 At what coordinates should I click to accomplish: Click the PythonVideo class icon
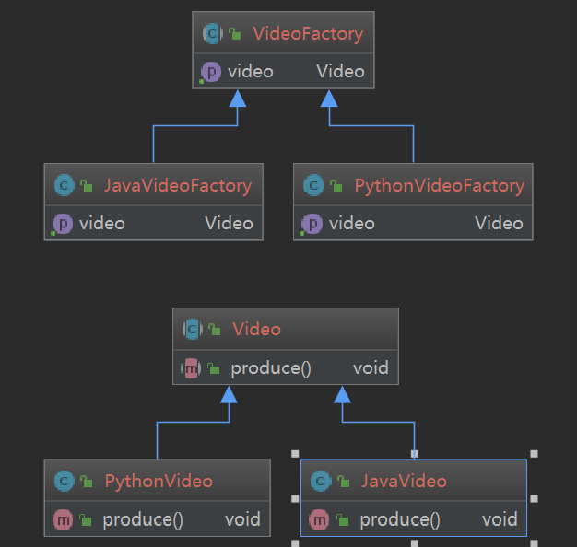click(64, 481)
